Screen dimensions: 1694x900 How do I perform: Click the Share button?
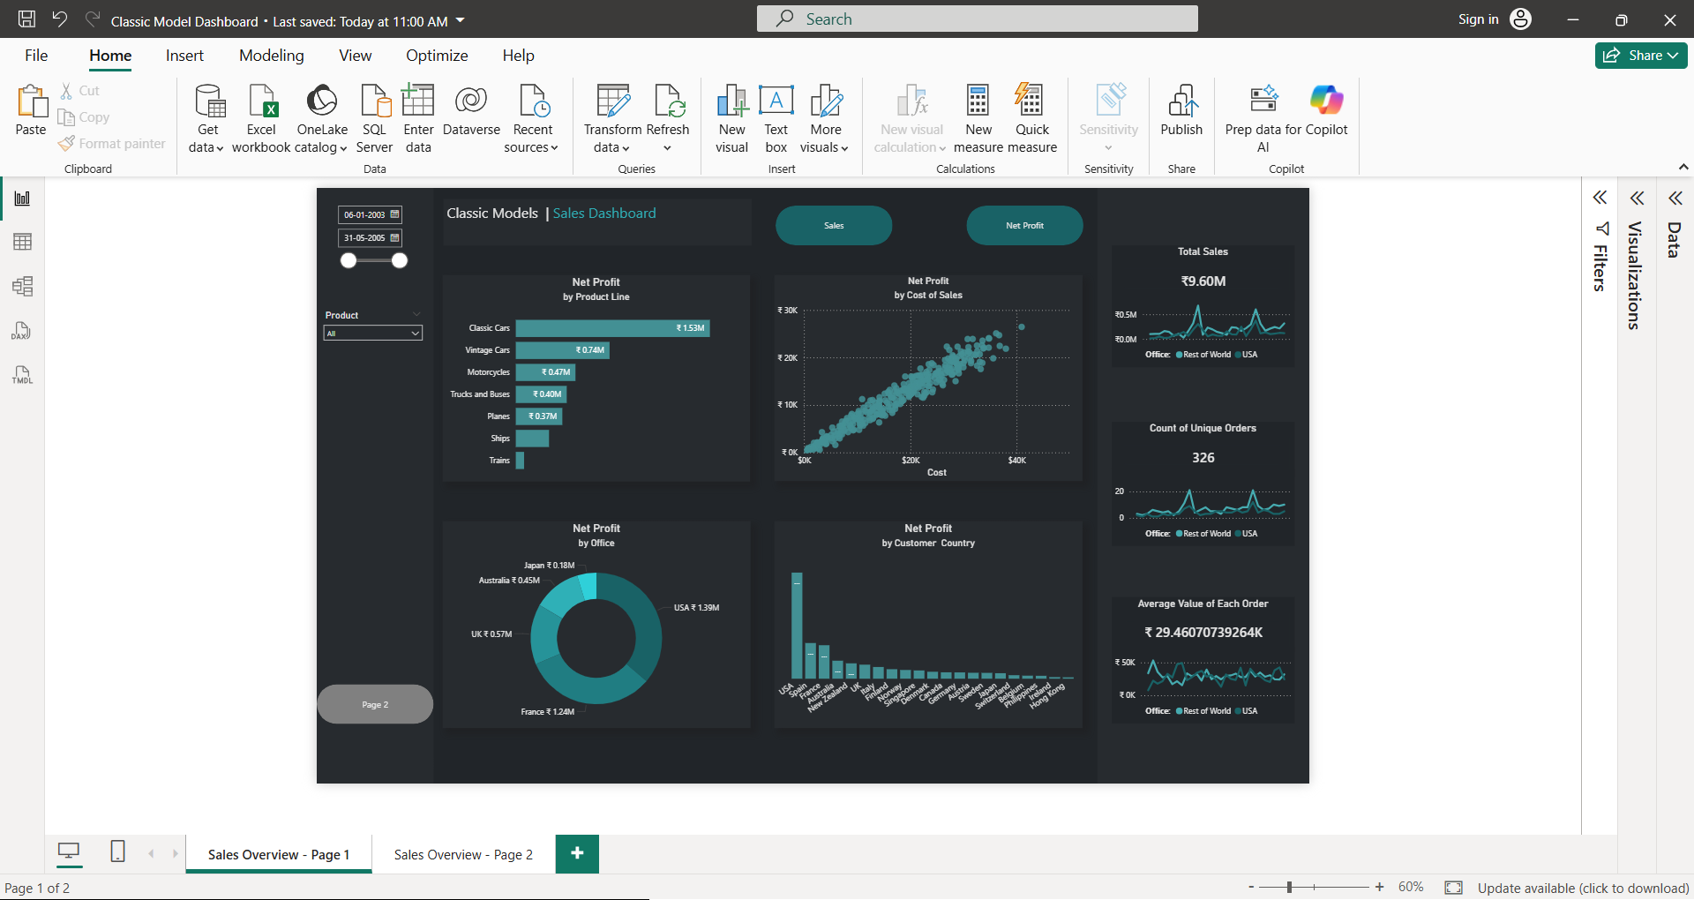point(1639,55)
